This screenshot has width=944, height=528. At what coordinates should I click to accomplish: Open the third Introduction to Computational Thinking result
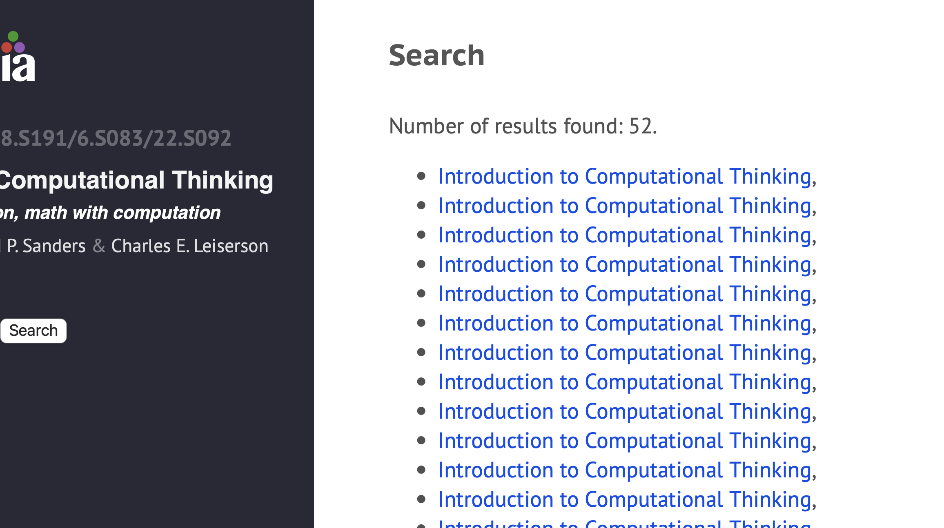[624, 235]
